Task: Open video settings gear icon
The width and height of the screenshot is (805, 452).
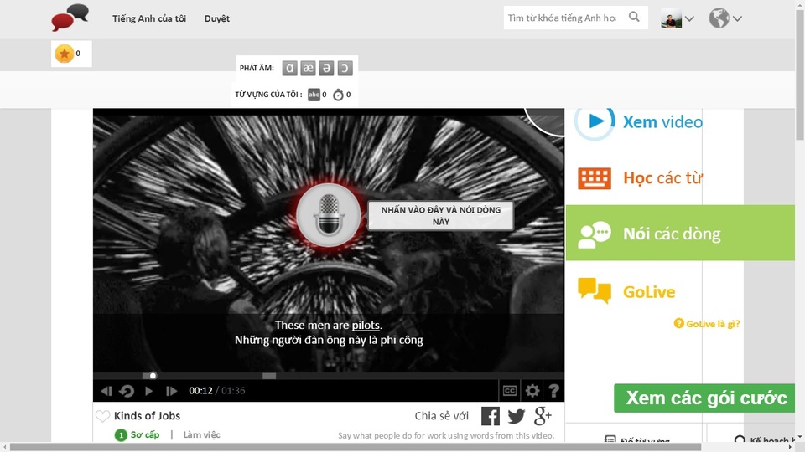Action: click(x=532, y=391)
